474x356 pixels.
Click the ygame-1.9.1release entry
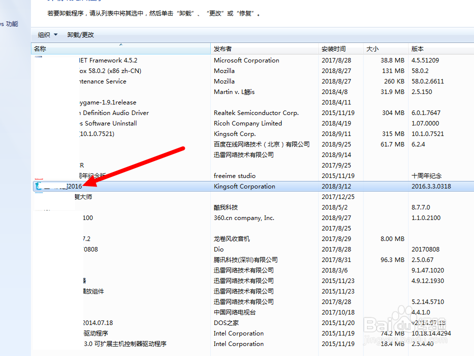click(x=253, y=102)
